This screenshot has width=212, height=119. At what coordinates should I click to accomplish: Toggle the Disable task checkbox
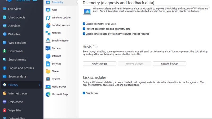coord(84,93)
